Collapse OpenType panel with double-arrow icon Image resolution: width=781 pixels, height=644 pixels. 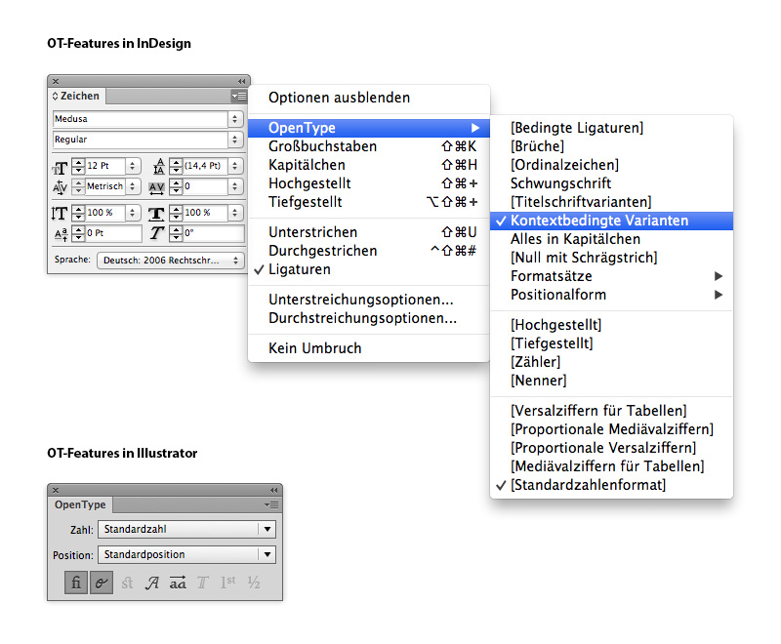[273, 490]
